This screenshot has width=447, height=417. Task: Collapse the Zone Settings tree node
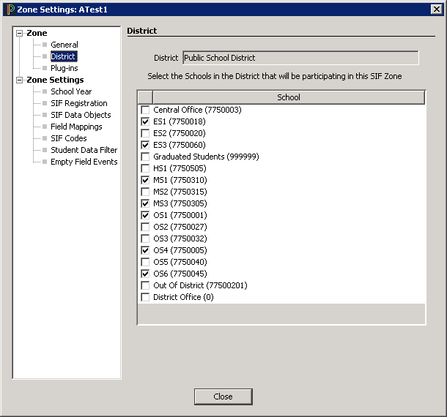click(x=20, y=80)
